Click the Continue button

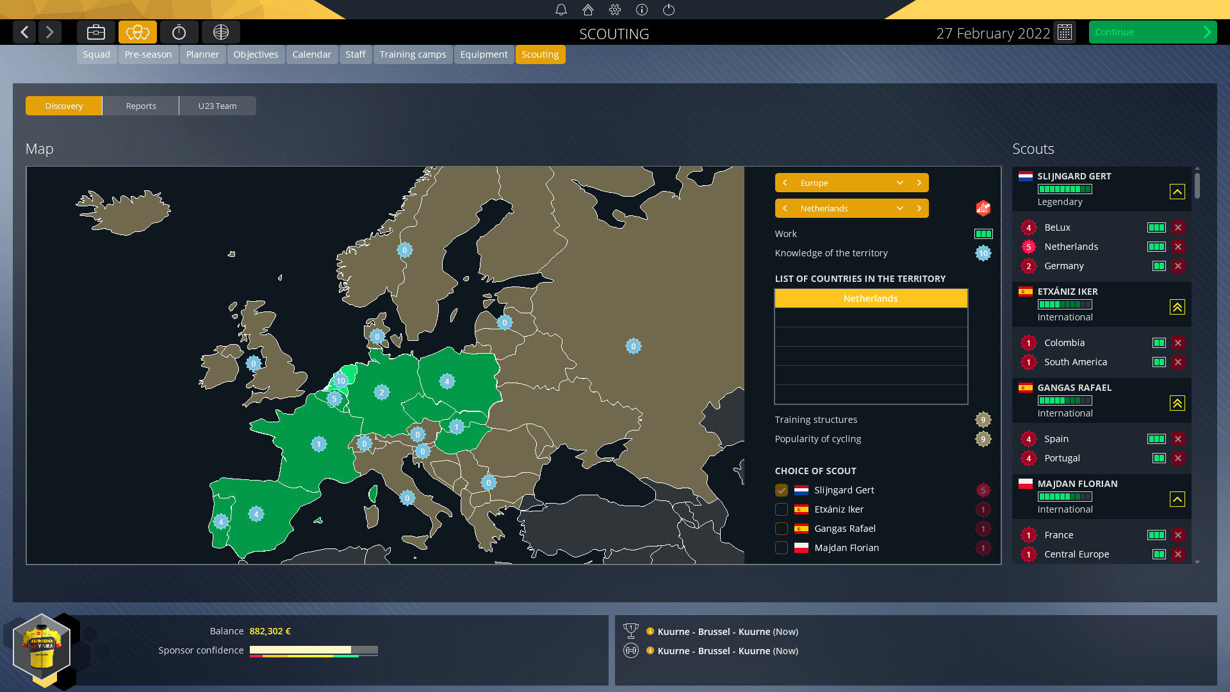(1152, 31)
